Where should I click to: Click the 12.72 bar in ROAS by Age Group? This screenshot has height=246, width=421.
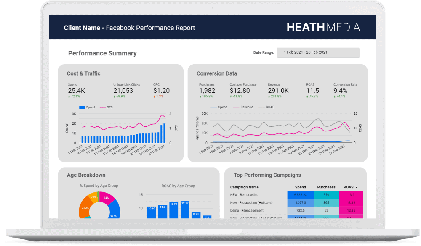(184, 209)
